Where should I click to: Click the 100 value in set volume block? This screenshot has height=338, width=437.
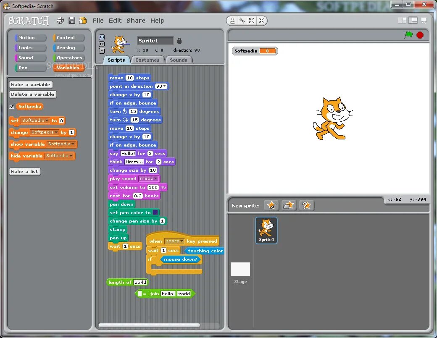tap(153, 187)
